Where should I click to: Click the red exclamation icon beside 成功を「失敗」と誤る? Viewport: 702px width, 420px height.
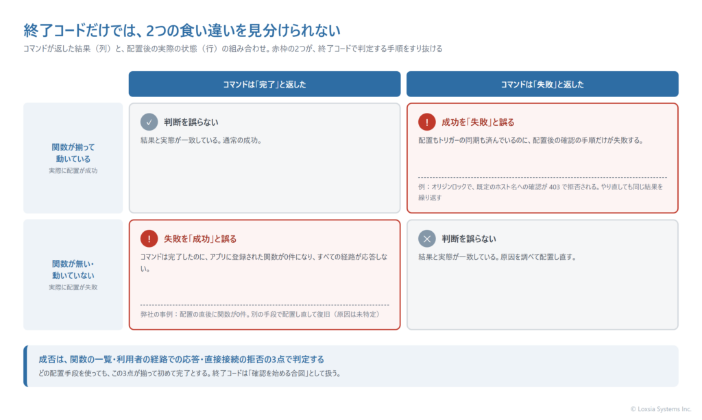[x=426, y=122]
